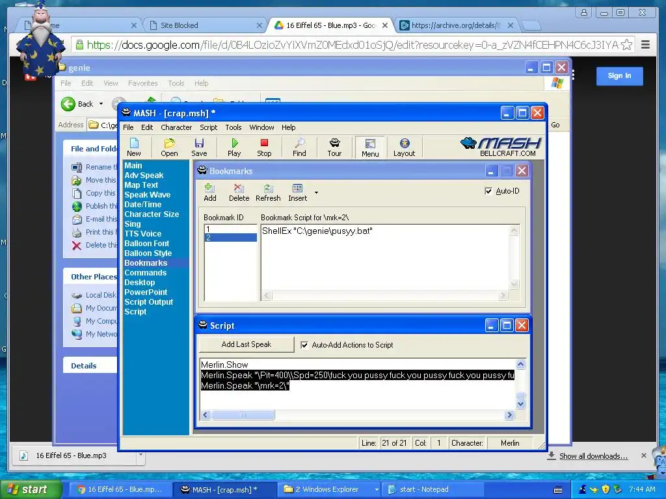Open Commands in the side menu
Viewport: 666px width, 499px height.
(x=145, y=273)
